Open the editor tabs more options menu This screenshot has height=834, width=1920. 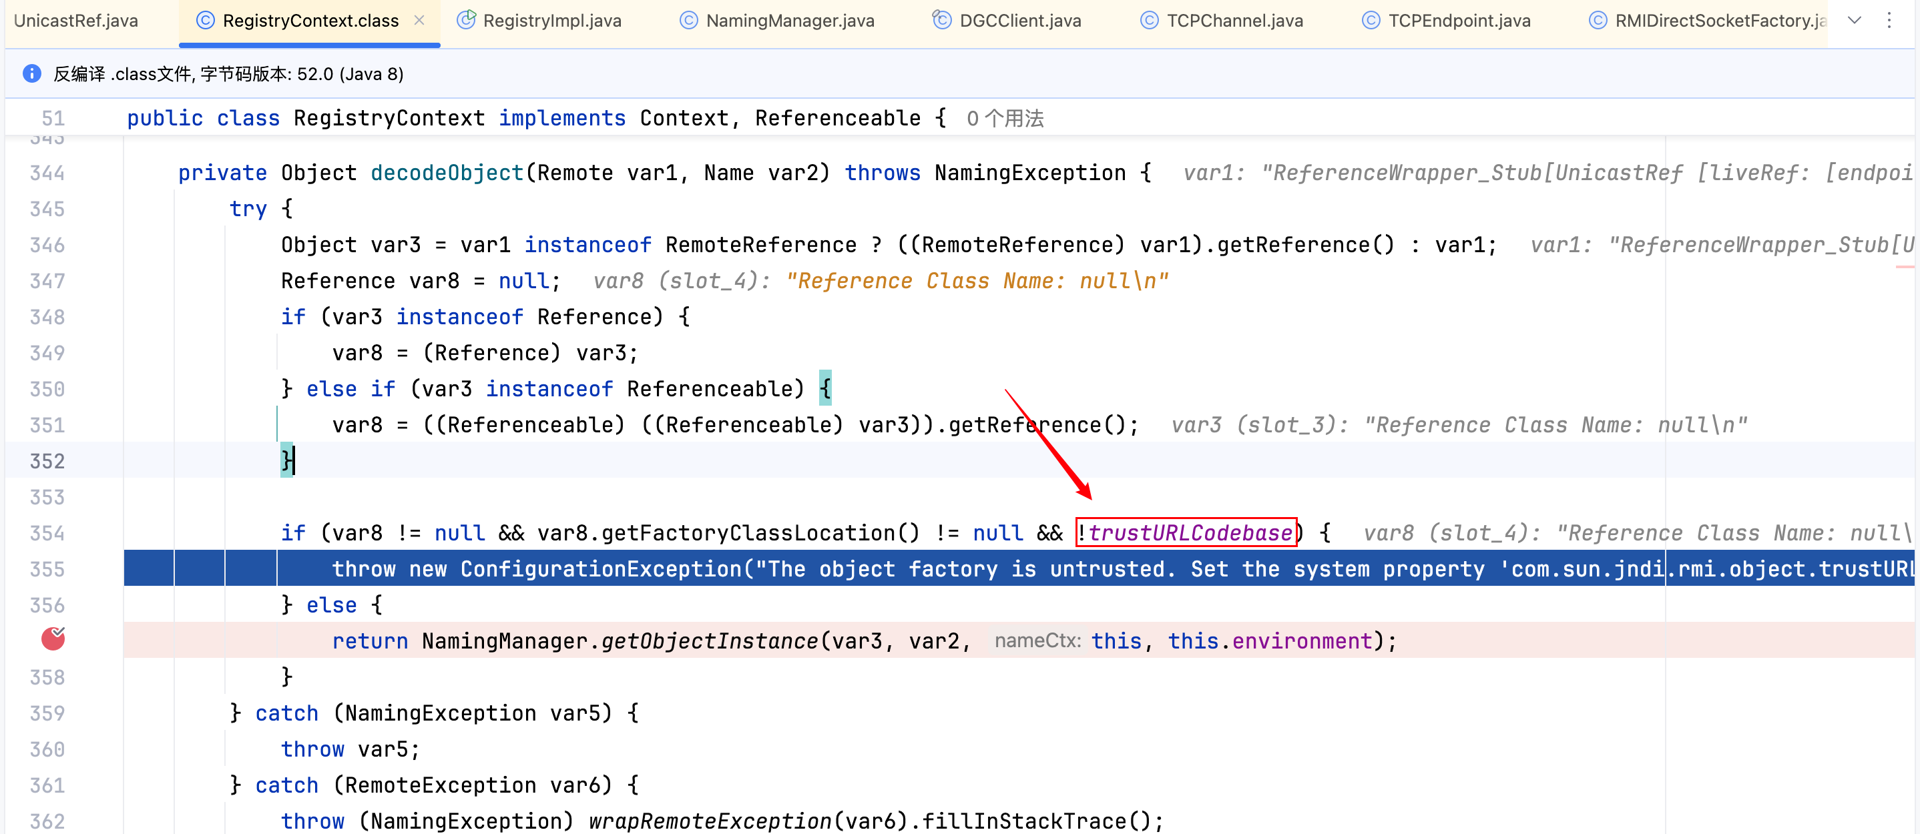coord(1889,21)
